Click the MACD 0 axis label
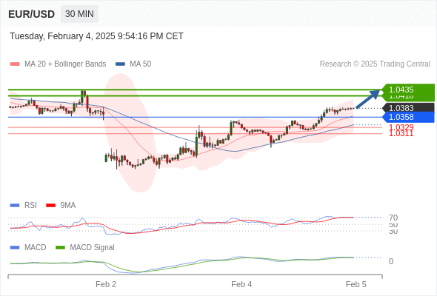This screenshot has width=437, height=296. [391, 261]
